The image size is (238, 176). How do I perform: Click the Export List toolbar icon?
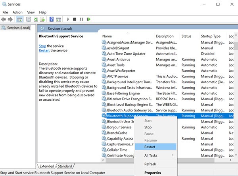click(x=42, y=19)
